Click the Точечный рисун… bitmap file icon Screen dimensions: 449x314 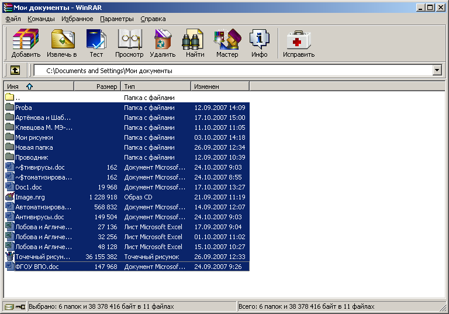point(10,256)
